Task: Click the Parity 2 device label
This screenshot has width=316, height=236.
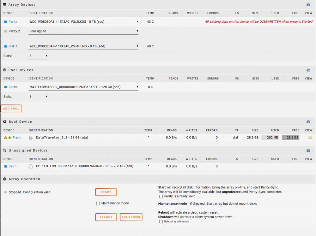Action: pos(14,31)
